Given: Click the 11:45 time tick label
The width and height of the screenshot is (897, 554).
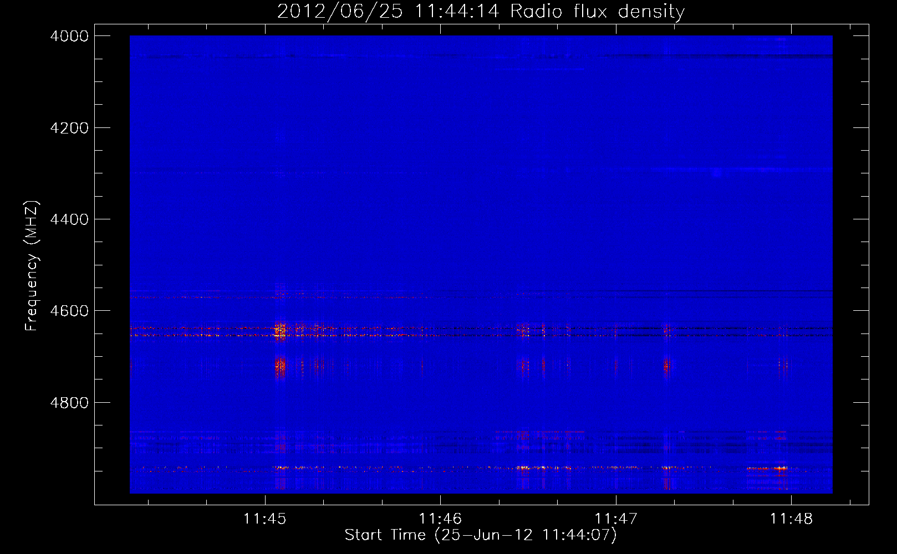Looking at the screenshot, I should 265,519.
